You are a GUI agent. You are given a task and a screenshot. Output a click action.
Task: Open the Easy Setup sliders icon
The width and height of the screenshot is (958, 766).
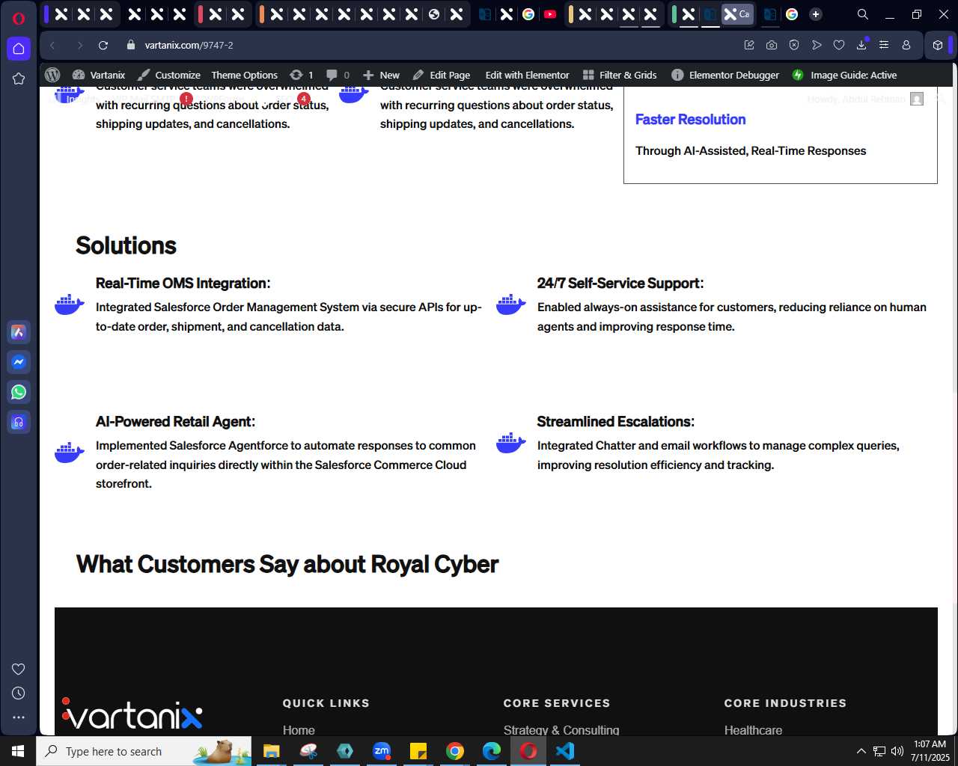pos(884,45)
